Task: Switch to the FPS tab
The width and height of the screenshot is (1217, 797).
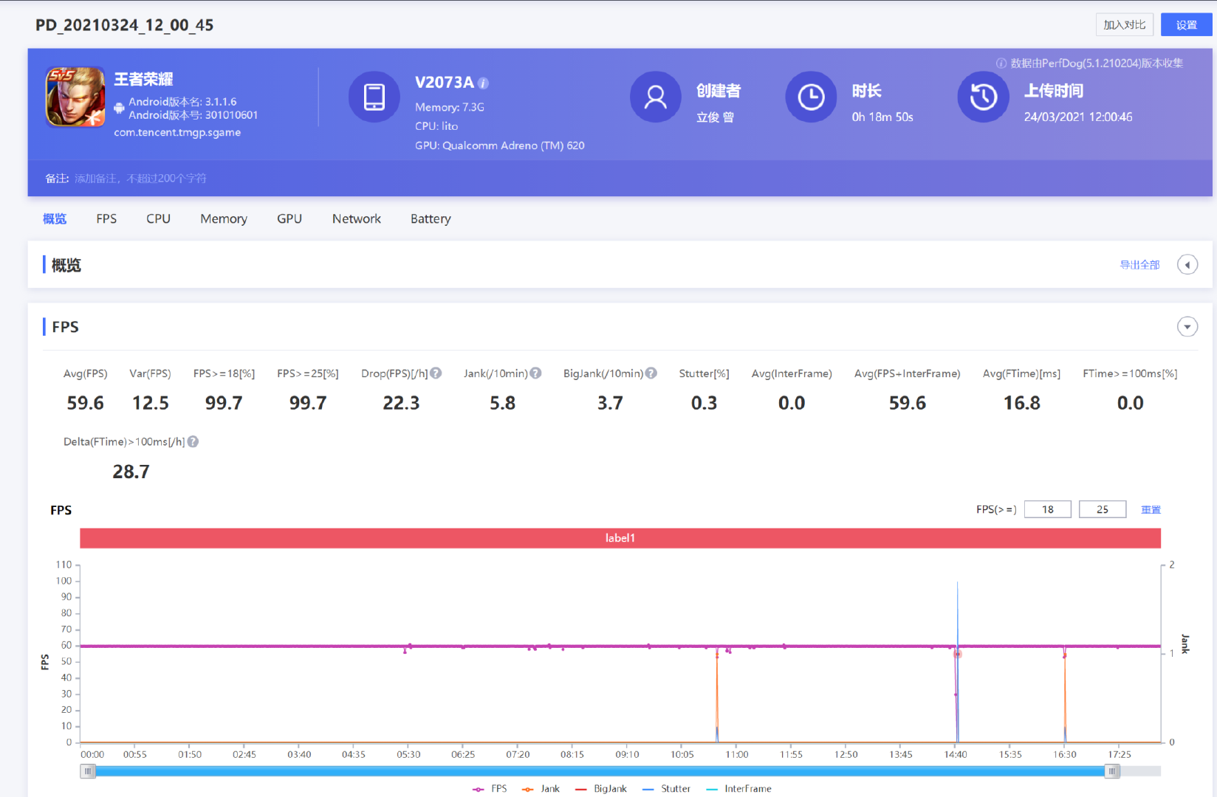Action: tap(106, 218)
